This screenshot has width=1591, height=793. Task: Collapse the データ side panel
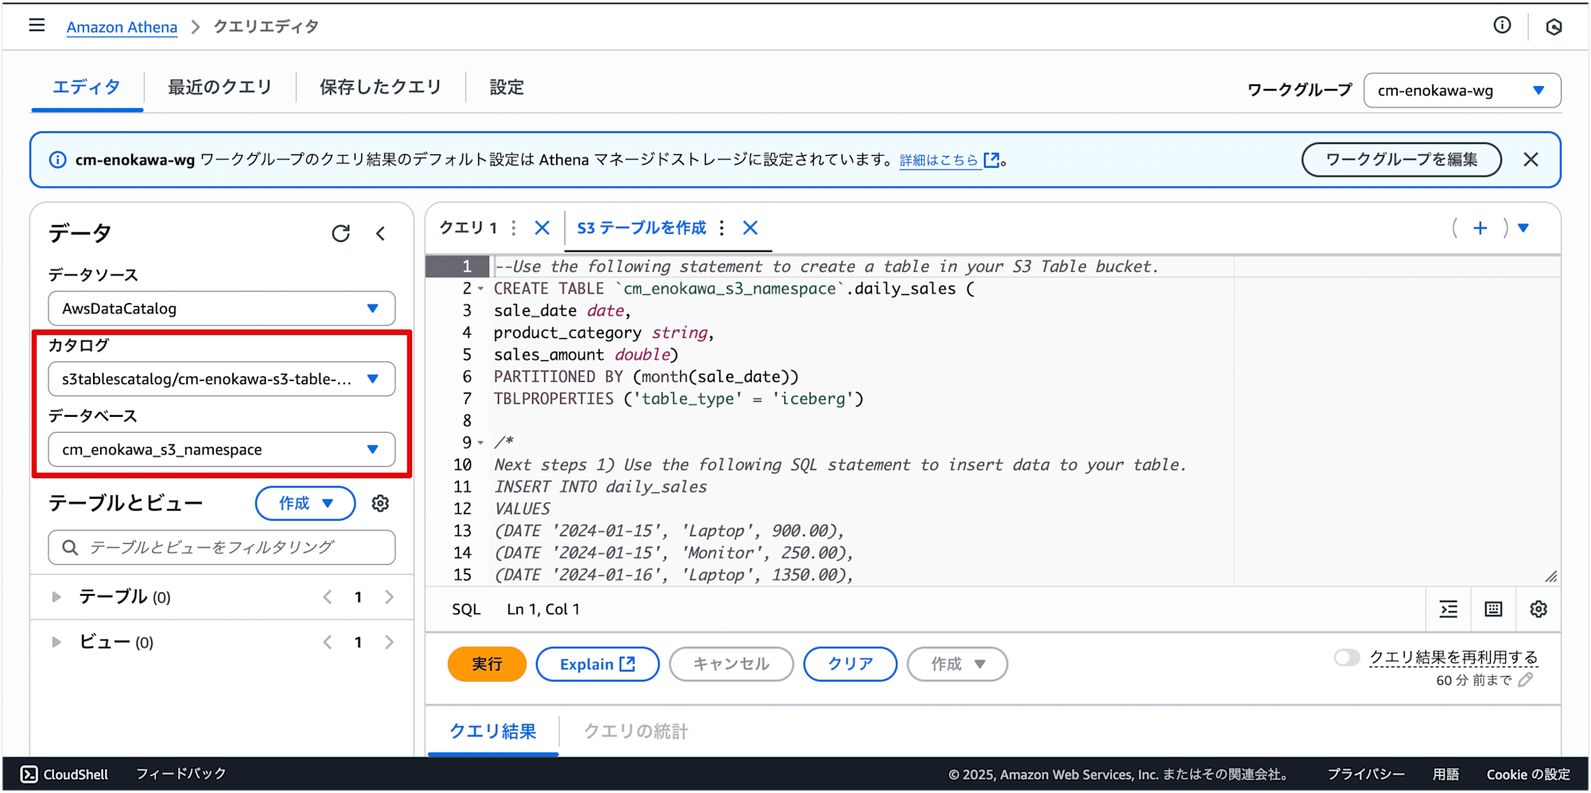point(380,233)
